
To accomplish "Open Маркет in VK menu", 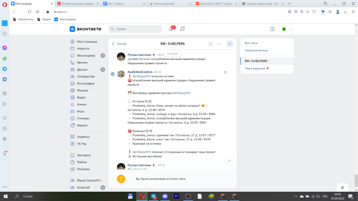I will 82,125.
